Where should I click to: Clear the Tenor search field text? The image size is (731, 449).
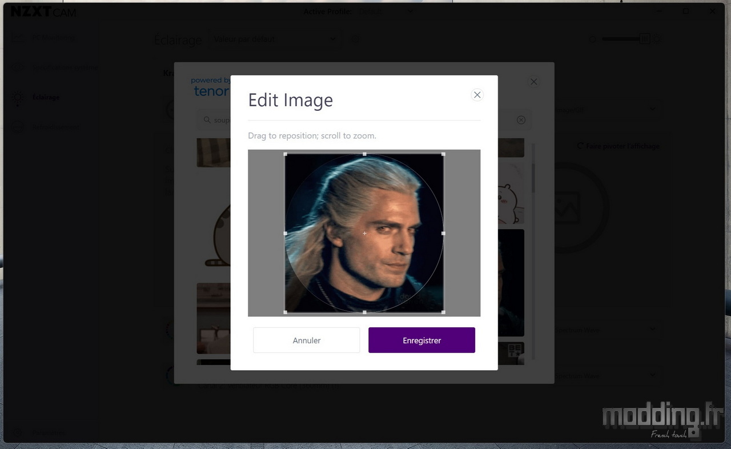pyautogui.click(x=521, y=120)
